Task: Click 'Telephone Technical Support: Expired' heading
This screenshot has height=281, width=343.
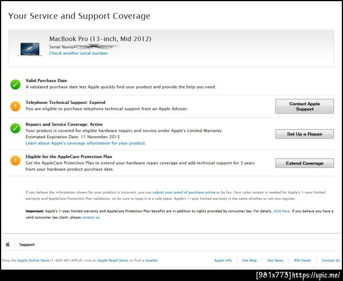Action: [65, 102]
